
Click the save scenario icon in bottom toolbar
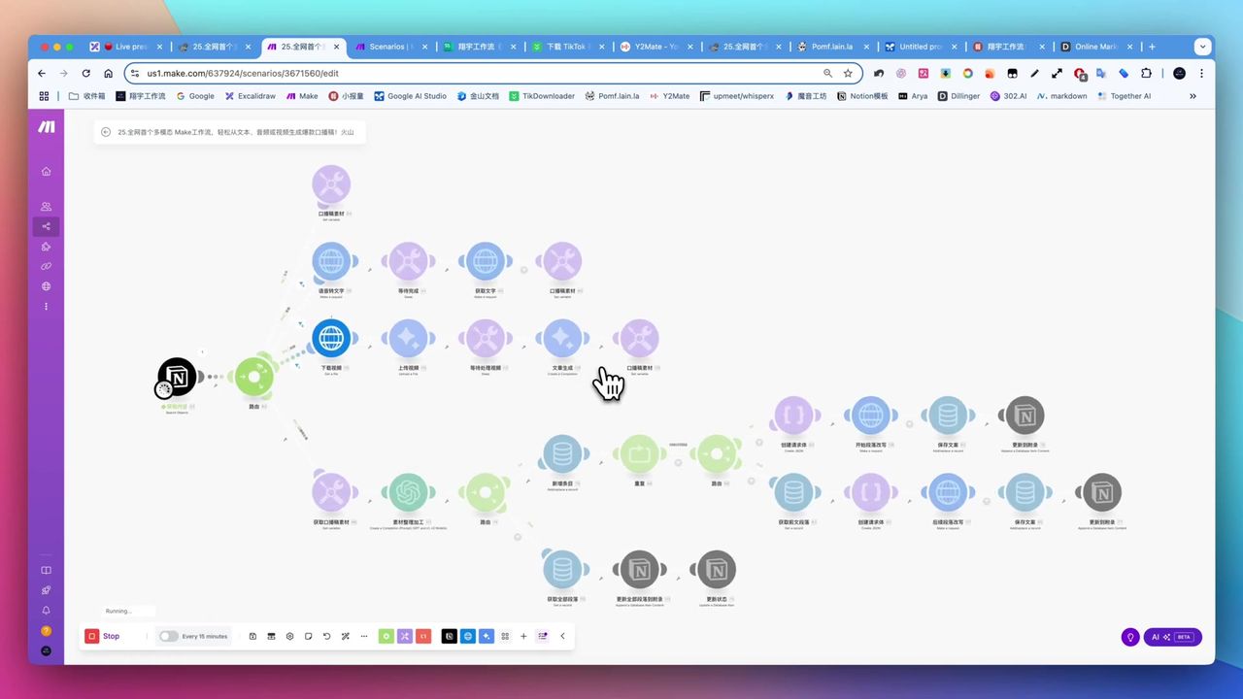[252, 636]
